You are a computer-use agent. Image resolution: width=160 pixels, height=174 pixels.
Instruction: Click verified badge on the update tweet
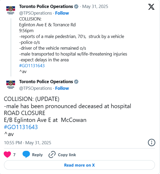click(76, 82)
